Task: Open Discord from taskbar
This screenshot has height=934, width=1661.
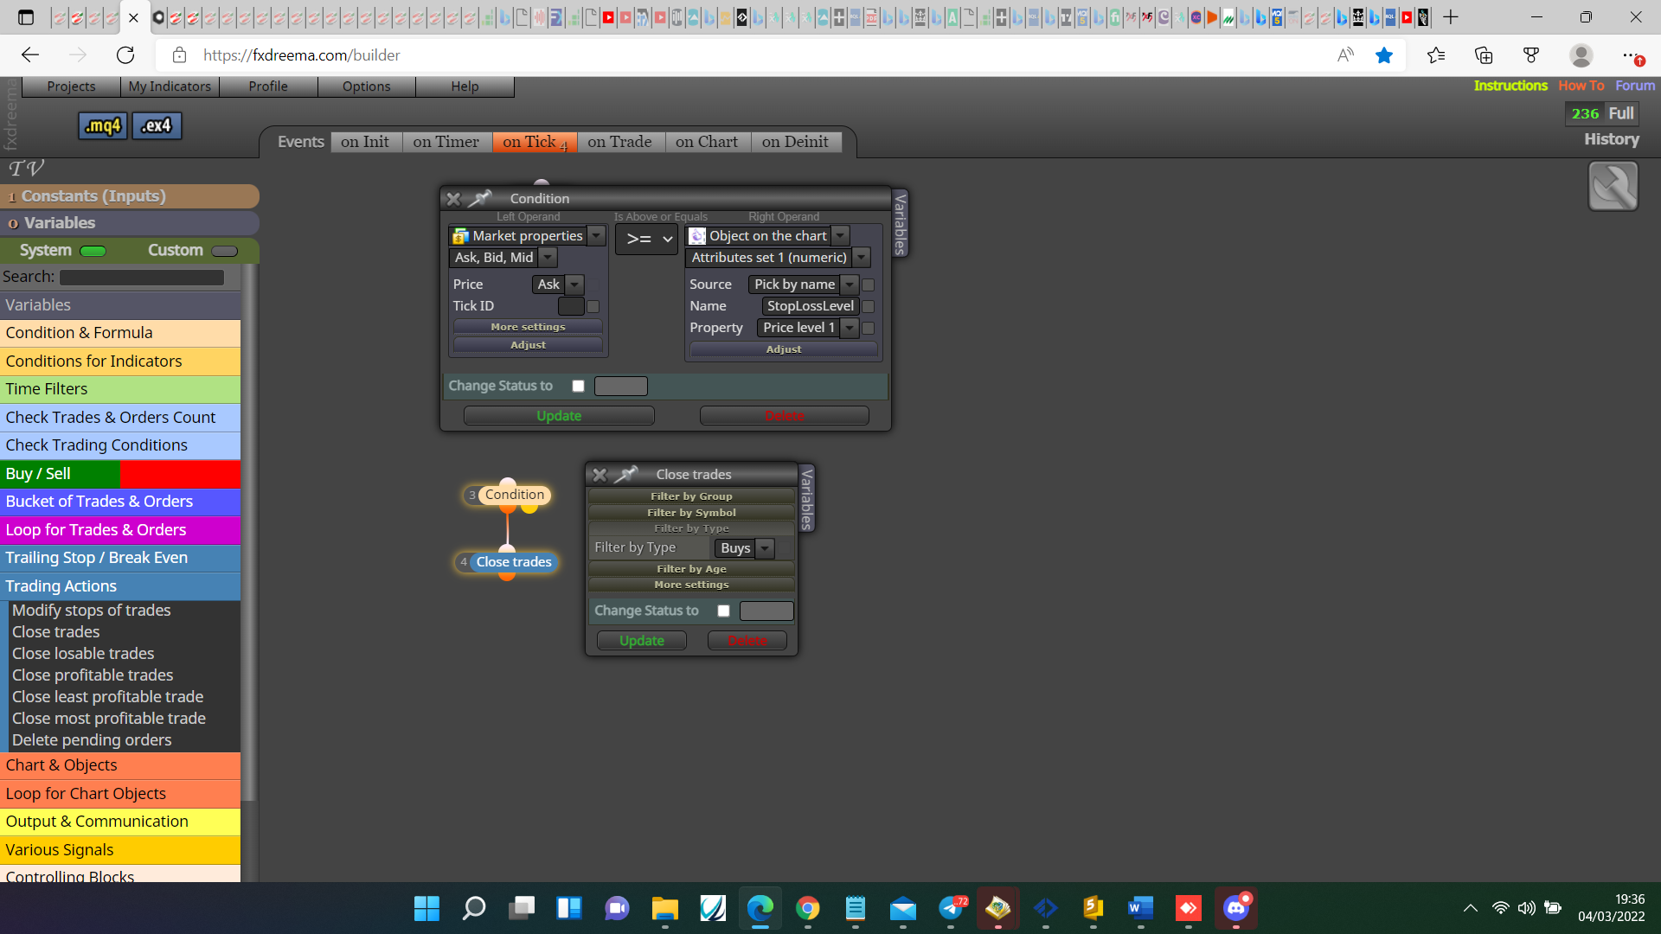Action: [x=1236, y=908]
